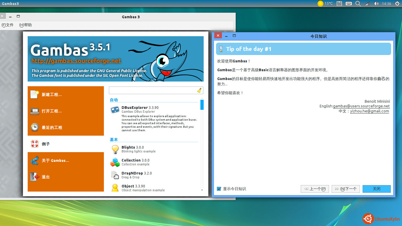The image size is (402, 226).
Task: Click the Next tip button
Action: pyautogui.click(x=346, y=189)
